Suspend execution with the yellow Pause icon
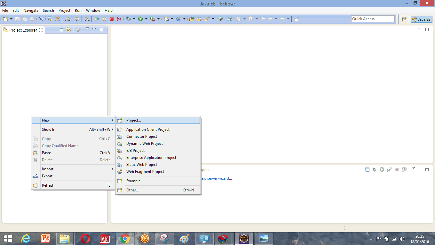 (x=105, y=19)
